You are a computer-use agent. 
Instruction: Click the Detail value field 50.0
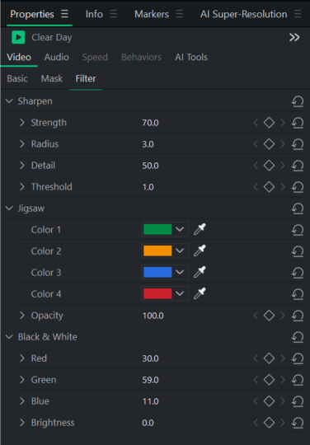[x=150, y=166]
